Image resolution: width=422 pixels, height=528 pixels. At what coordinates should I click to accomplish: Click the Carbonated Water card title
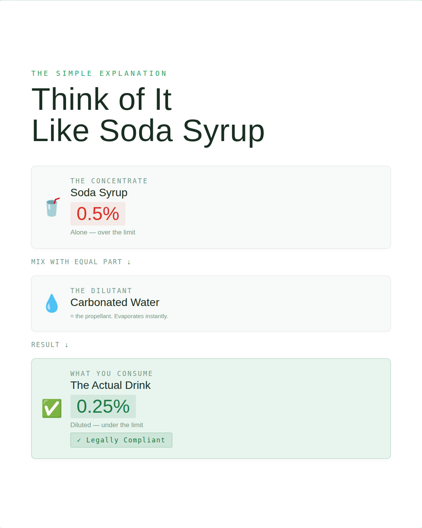point(115,302)
